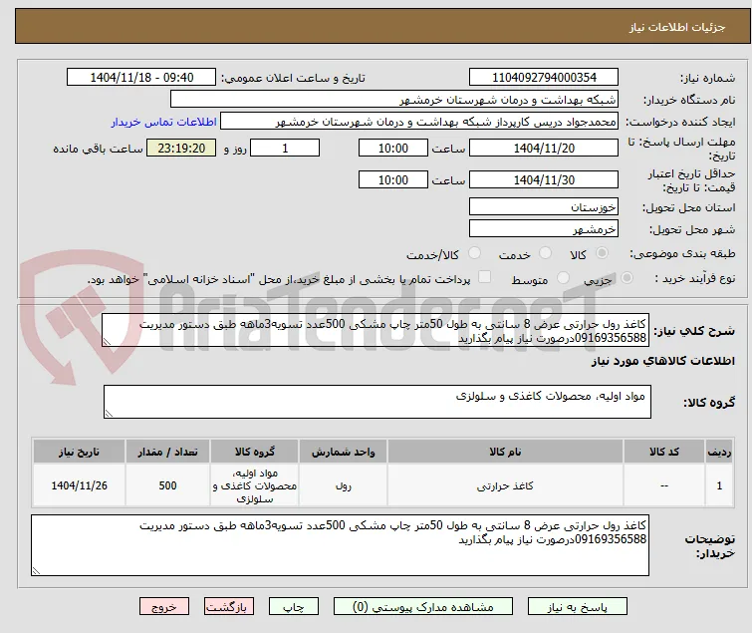
Task: Click the توضیحات خریدار notes textarea
Action: [340, 545]
